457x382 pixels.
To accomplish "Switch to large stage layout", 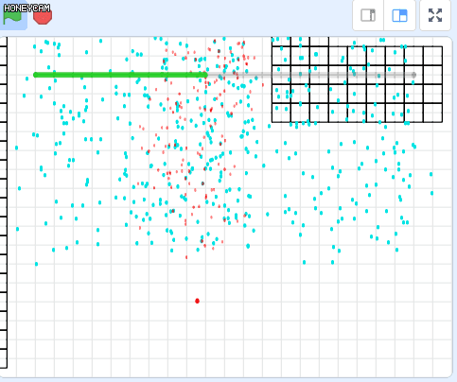I will click(399, 15).
